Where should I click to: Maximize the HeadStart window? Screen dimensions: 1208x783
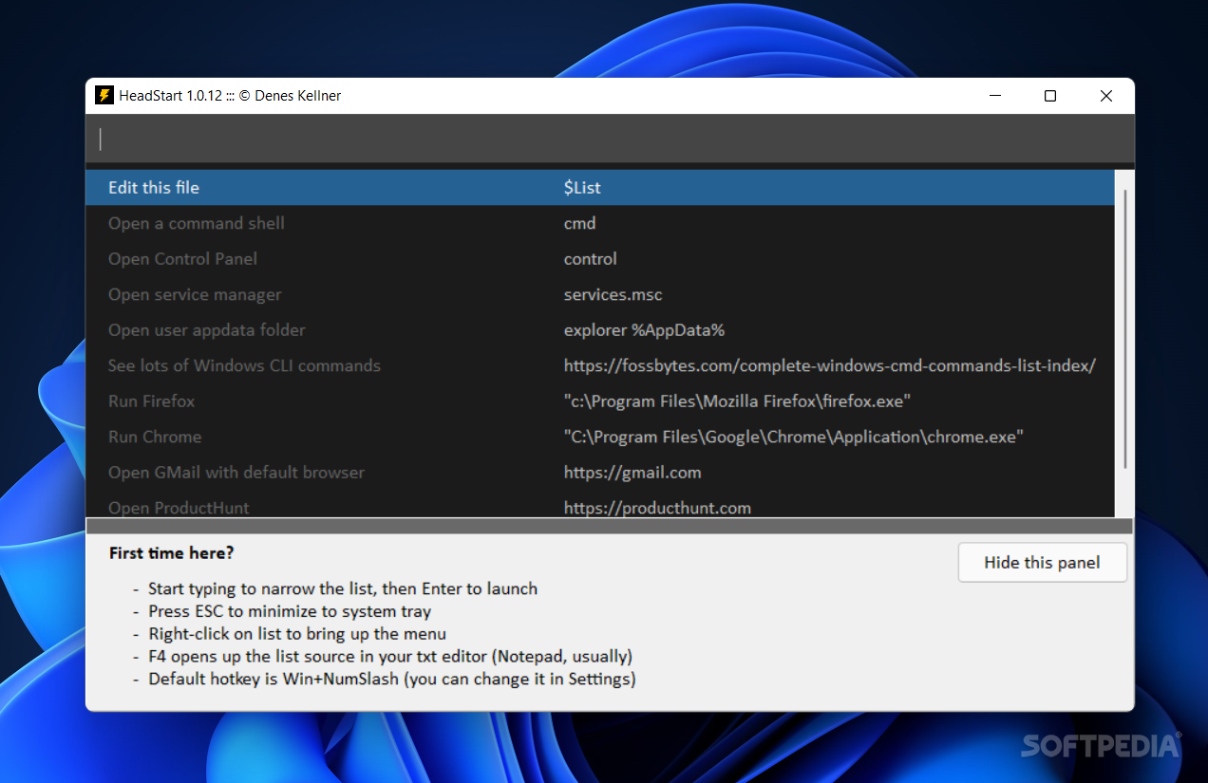point(1049,96)
